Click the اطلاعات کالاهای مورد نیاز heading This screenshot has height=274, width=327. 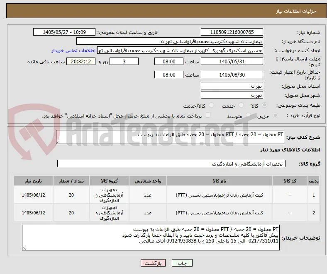[290, 150]
